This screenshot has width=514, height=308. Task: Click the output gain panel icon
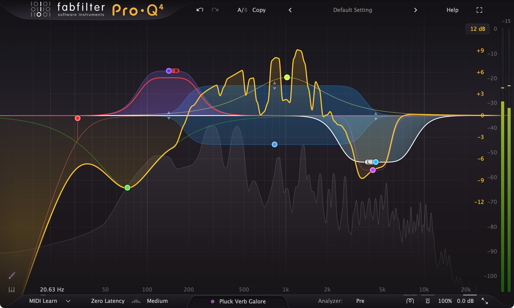(x=428, y=301)
